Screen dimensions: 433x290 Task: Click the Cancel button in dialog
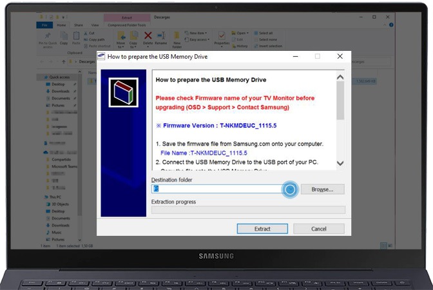pyautogui.click(x=319, y=229)
